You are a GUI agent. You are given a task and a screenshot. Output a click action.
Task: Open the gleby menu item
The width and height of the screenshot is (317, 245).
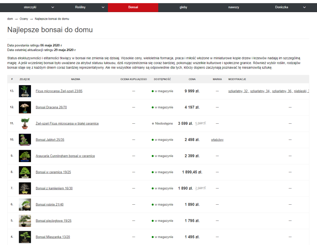point(183,7)
